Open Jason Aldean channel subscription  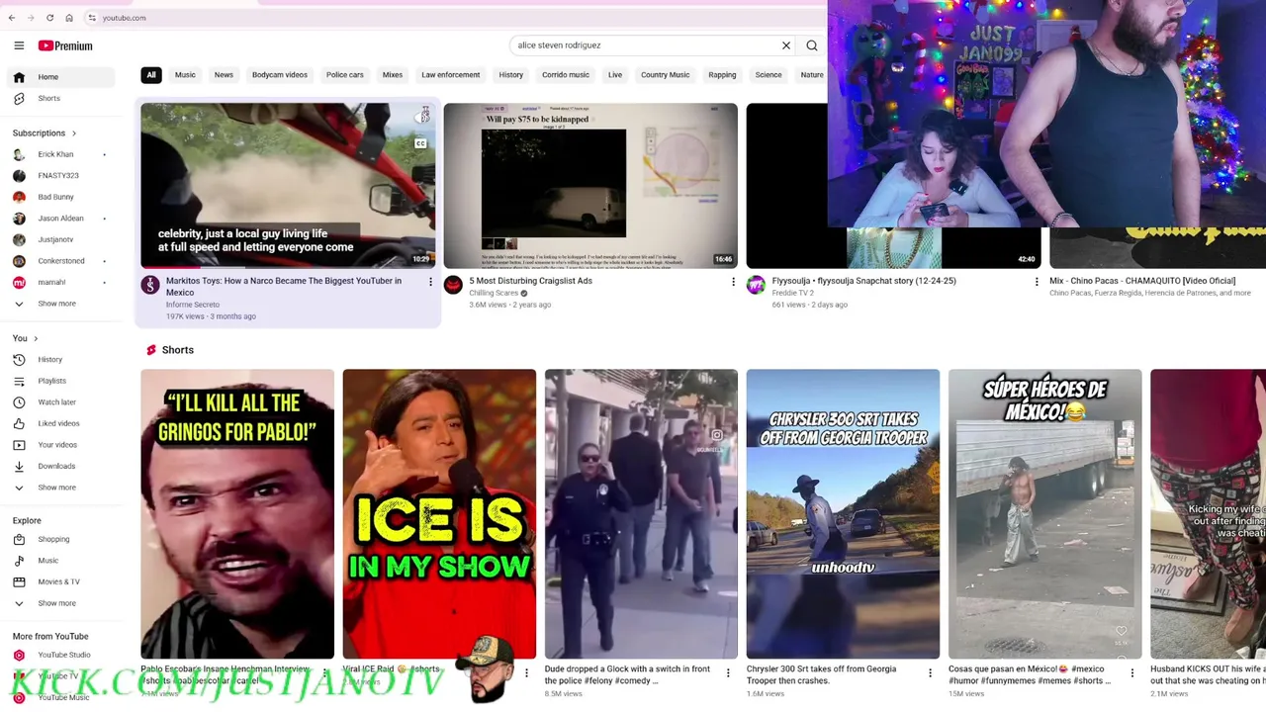pos(59,219)
